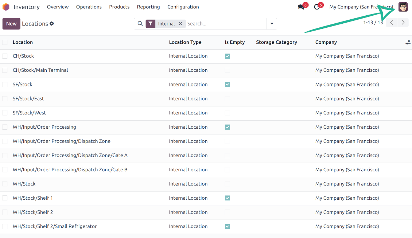The width and height of the screenshot is (412, 238).
Task: Click inside the Search input field
Action: point(225,24)
